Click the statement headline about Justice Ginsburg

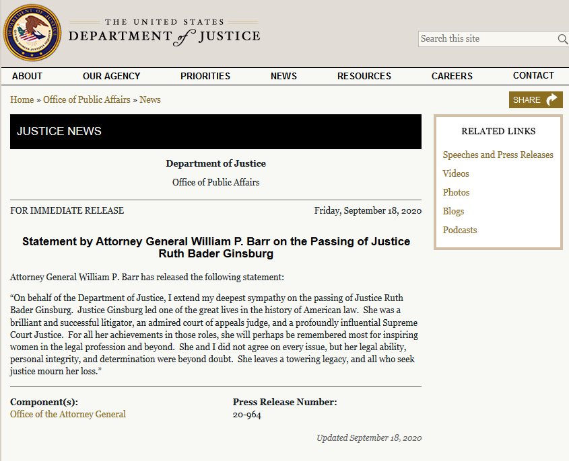coord(216,247)
